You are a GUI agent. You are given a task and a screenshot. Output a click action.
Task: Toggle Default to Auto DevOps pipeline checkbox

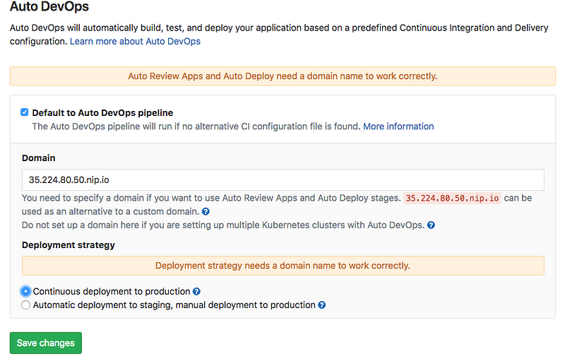tap(25, 112)
